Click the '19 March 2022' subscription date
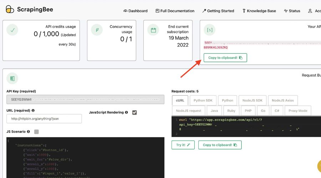Image resolution: width=321 pixels, height=178 pixels. pyautogui.click(x=179, y=42)
